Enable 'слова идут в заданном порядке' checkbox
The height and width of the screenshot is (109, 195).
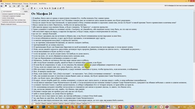click(2, 16)
